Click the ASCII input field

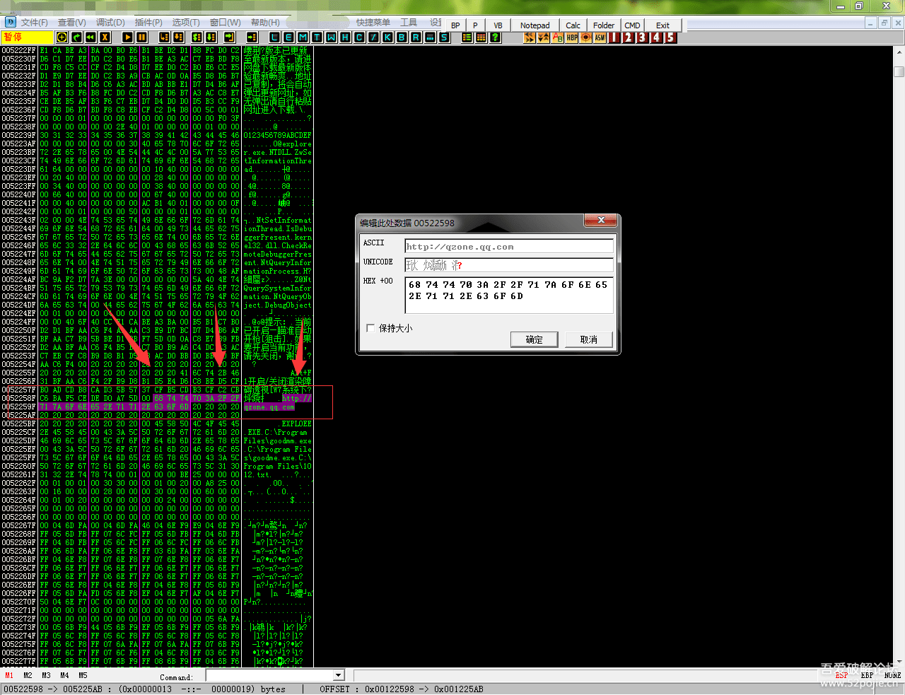[x=508, y=247]
